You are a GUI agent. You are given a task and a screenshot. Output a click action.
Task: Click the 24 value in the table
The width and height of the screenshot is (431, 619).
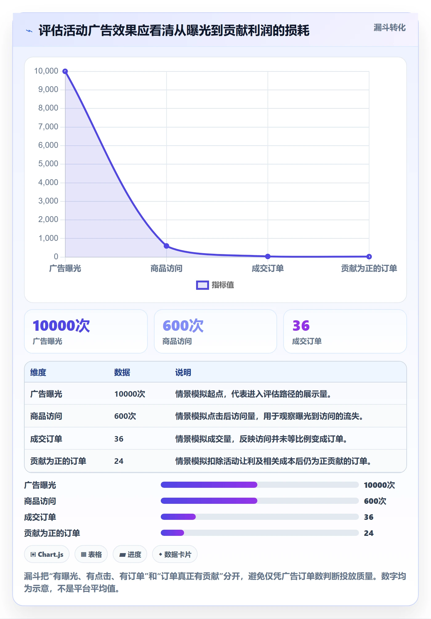(x=119, y=461)
